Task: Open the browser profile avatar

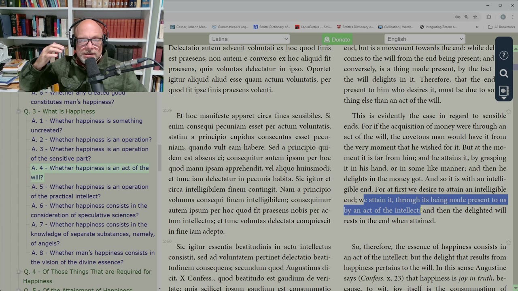Action: tap(503, 17)
